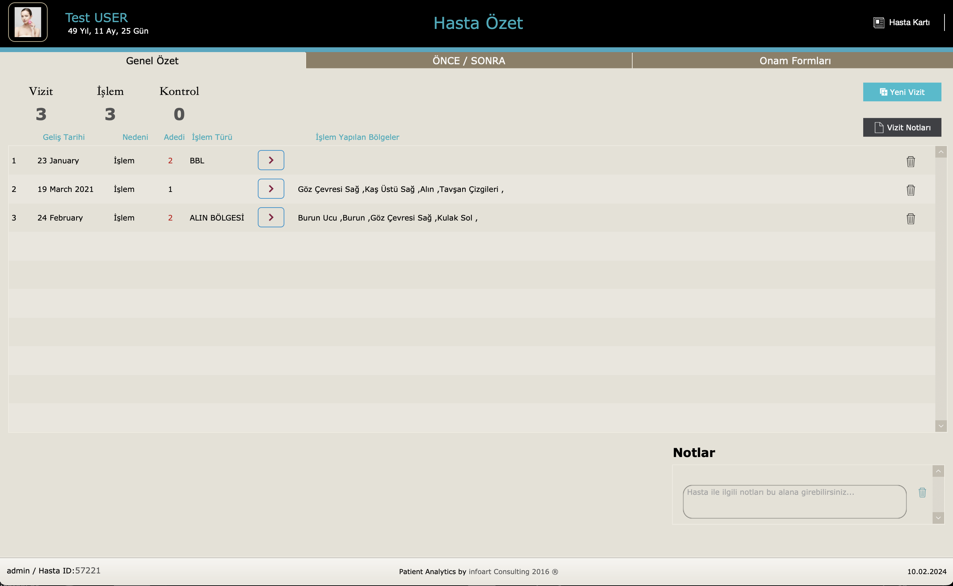Open the Hasta Kartı patient card
This screenshot has width=953, height=586.
click(x=902, y=22)
